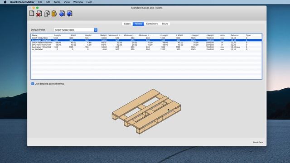Screen dimensions: 290x163
Task: Click the Local Data status label
Action: coord(258,142)
